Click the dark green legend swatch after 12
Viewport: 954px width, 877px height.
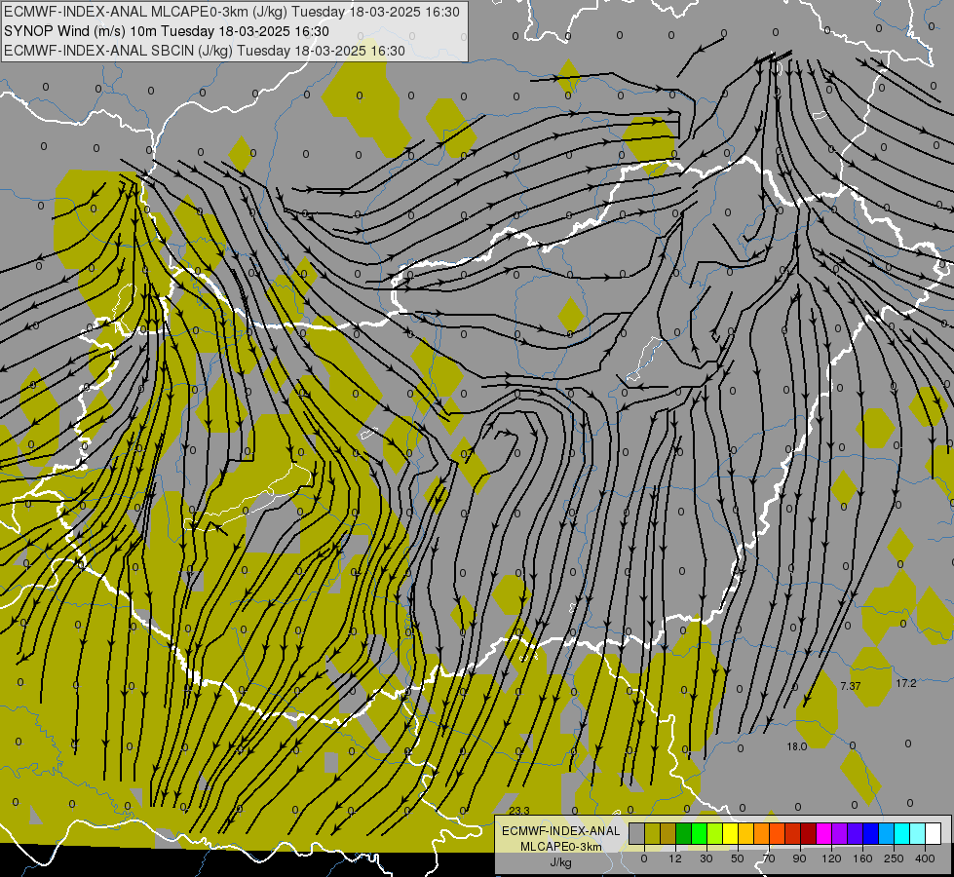click(683, 833)
